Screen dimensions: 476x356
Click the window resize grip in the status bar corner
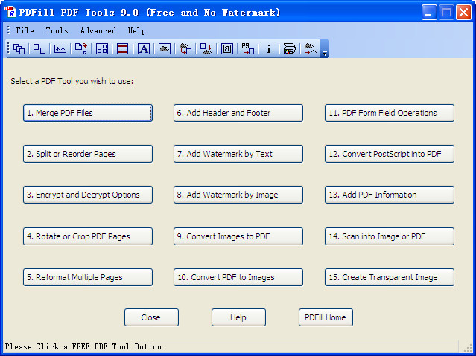pyautogui.click(x=468, y=348)
